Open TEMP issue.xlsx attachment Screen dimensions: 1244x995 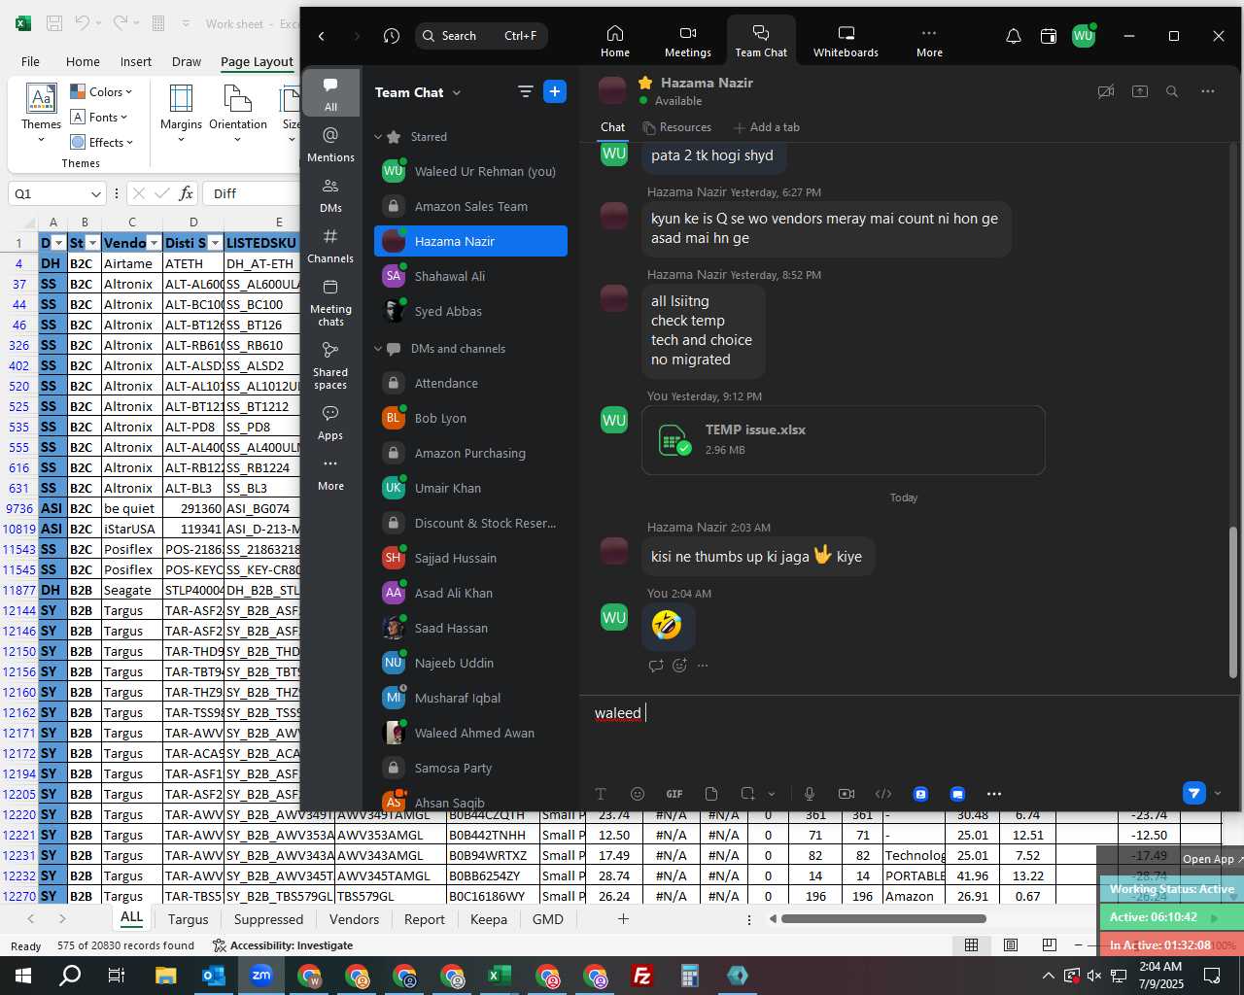(844, 440)
